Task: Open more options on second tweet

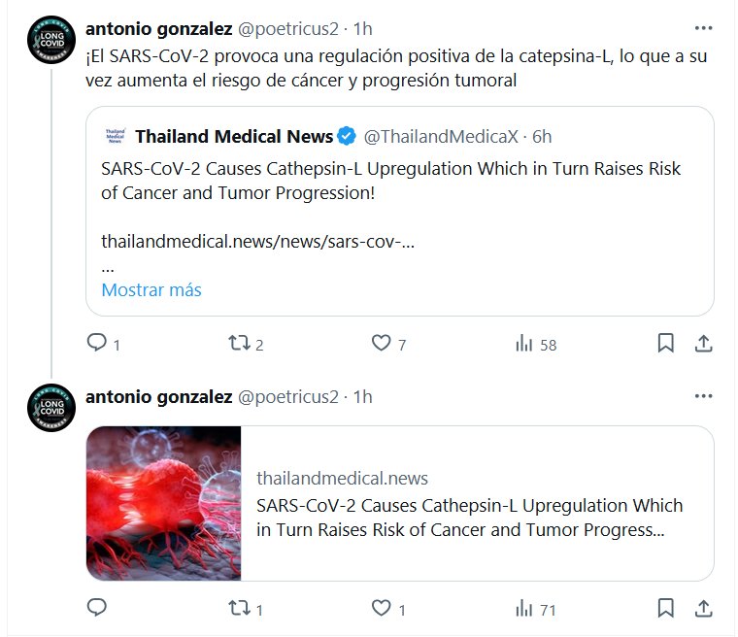Action: pyautogui.click(x=703, y=396)
